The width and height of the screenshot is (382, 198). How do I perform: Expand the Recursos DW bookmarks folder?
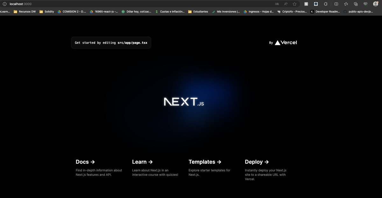pos(25,11)
